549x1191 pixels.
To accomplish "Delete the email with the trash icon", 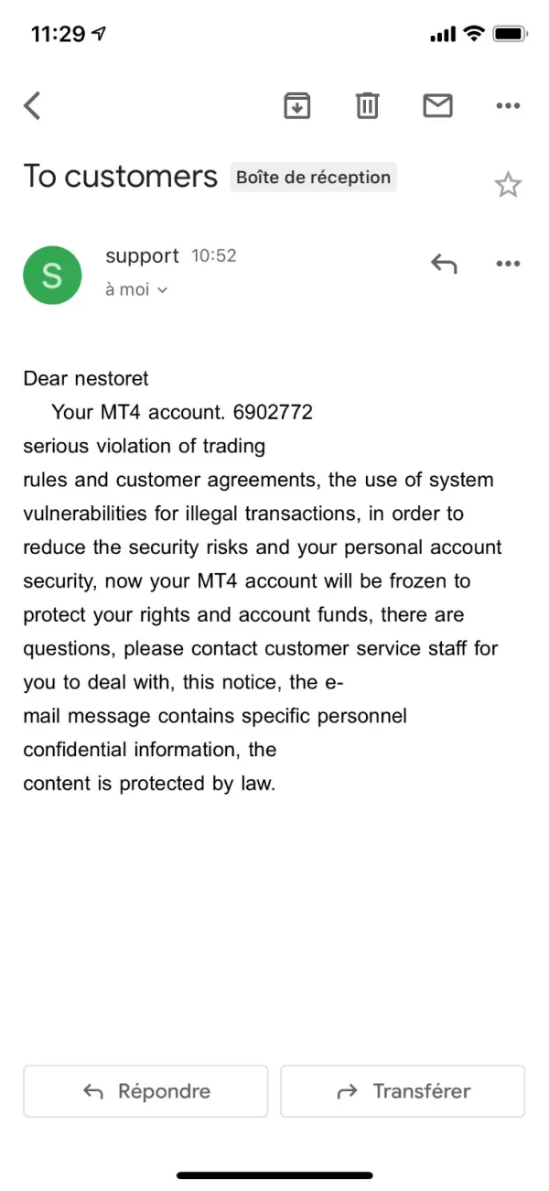I will pos(367,106).
